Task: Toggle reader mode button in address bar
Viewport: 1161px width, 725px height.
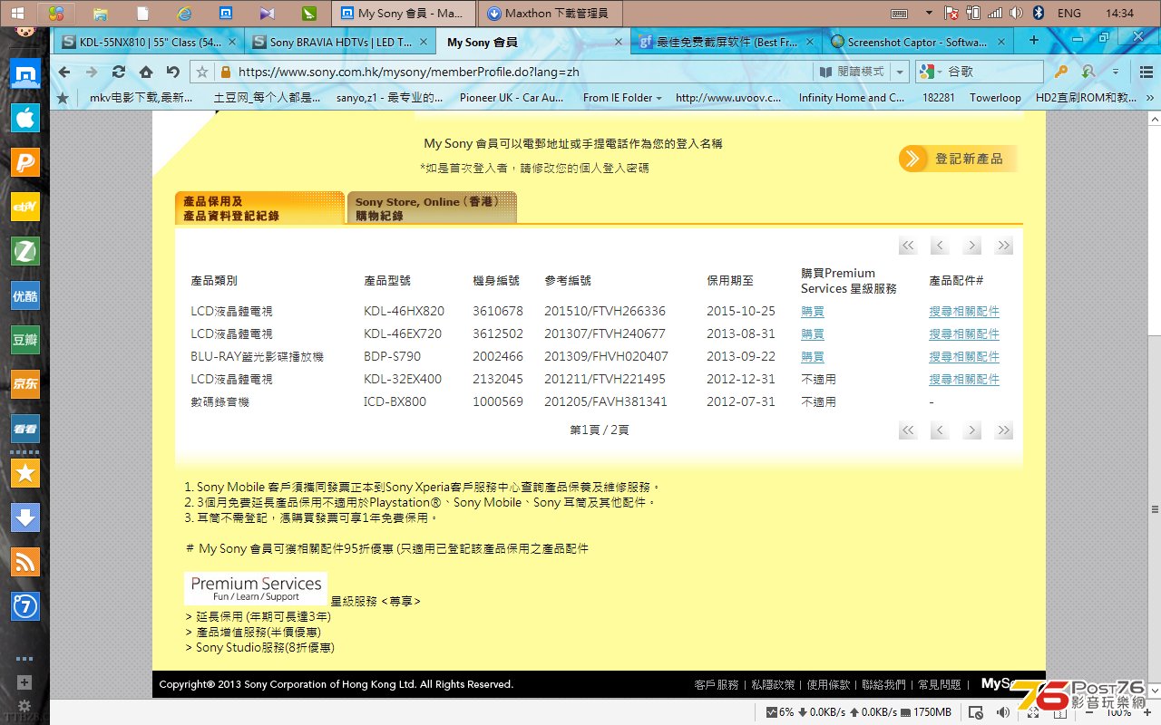Action: tap(851, 72)
